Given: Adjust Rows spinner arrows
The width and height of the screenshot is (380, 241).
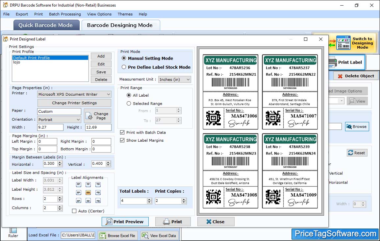Looking at the screenshot, I should (x=60, y=199).
